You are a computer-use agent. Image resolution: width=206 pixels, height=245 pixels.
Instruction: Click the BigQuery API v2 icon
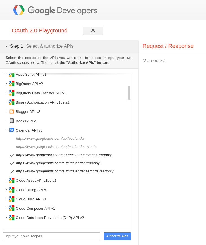pyautogui.click(x=12, y=84)
